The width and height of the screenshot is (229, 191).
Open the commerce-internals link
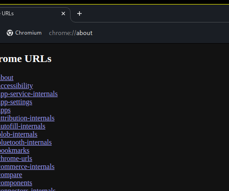(x=27, y=167)
